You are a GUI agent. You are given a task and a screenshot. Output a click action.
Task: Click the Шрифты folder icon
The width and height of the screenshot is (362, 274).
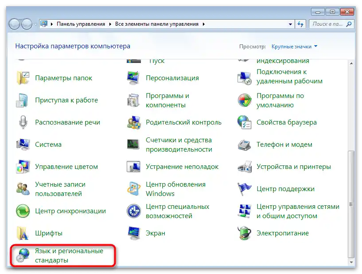(23, 233)
